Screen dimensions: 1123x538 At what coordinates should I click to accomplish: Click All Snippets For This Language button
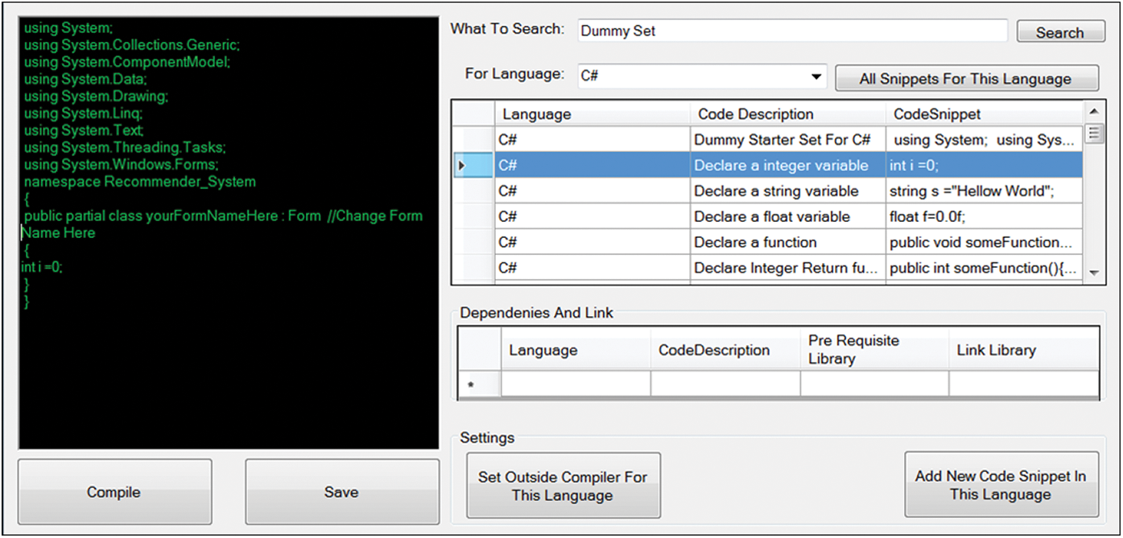(x=966, y=79)
